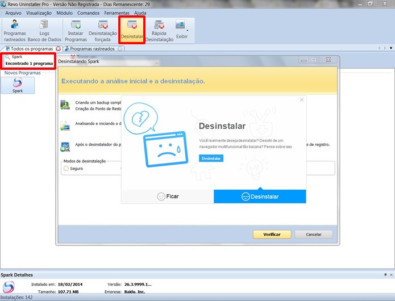This screenshot has width=395, height=301.
Task: Close the Todos os programas tab
Action: [x=58, y=49]
